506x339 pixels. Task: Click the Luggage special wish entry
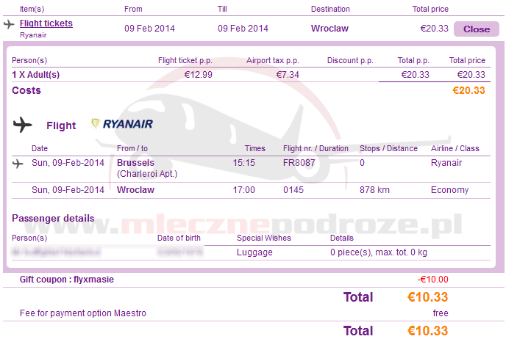pos(254,252)
